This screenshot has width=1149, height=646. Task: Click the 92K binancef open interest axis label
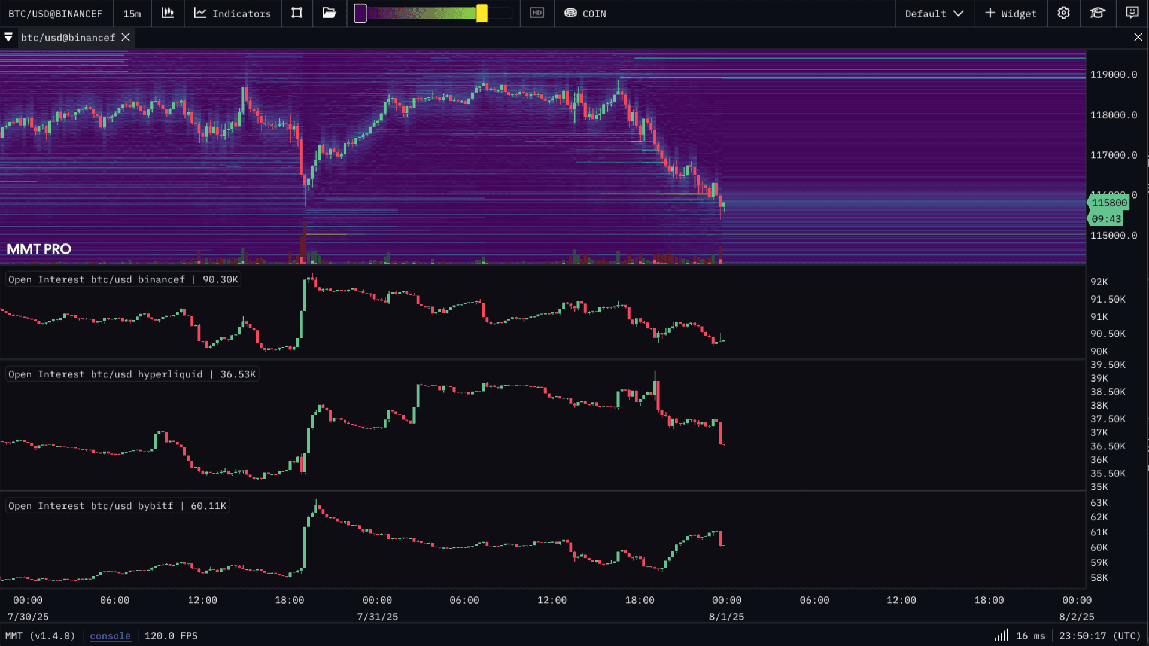(x=1099, y=282)
